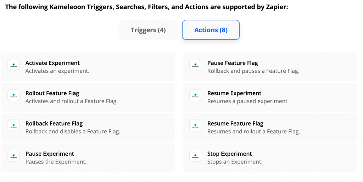Viewport: 363px width, 182px height.
Task: Click Kameleoon icon beside Stop Experiment
Action: point(195,156)
